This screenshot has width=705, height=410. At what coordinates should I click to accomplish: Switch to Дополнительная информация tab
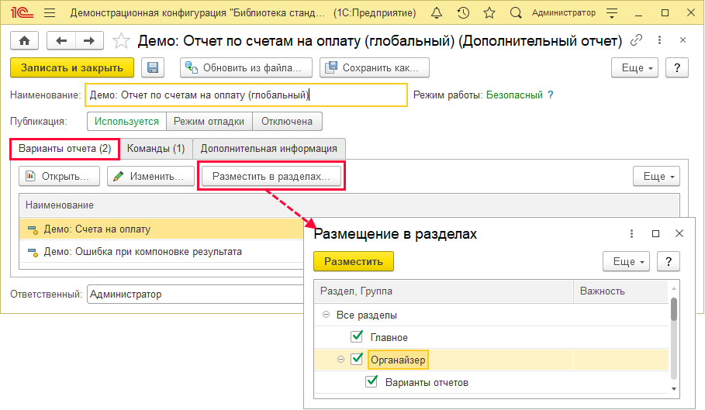coord(269,149)
